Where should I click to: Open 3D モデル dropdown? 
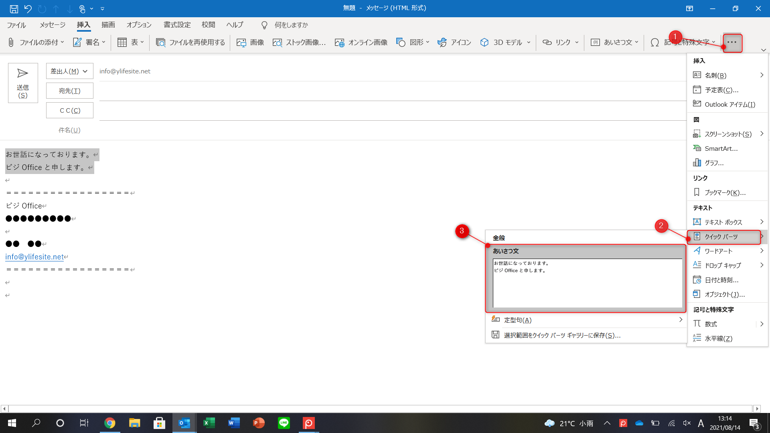505,42
